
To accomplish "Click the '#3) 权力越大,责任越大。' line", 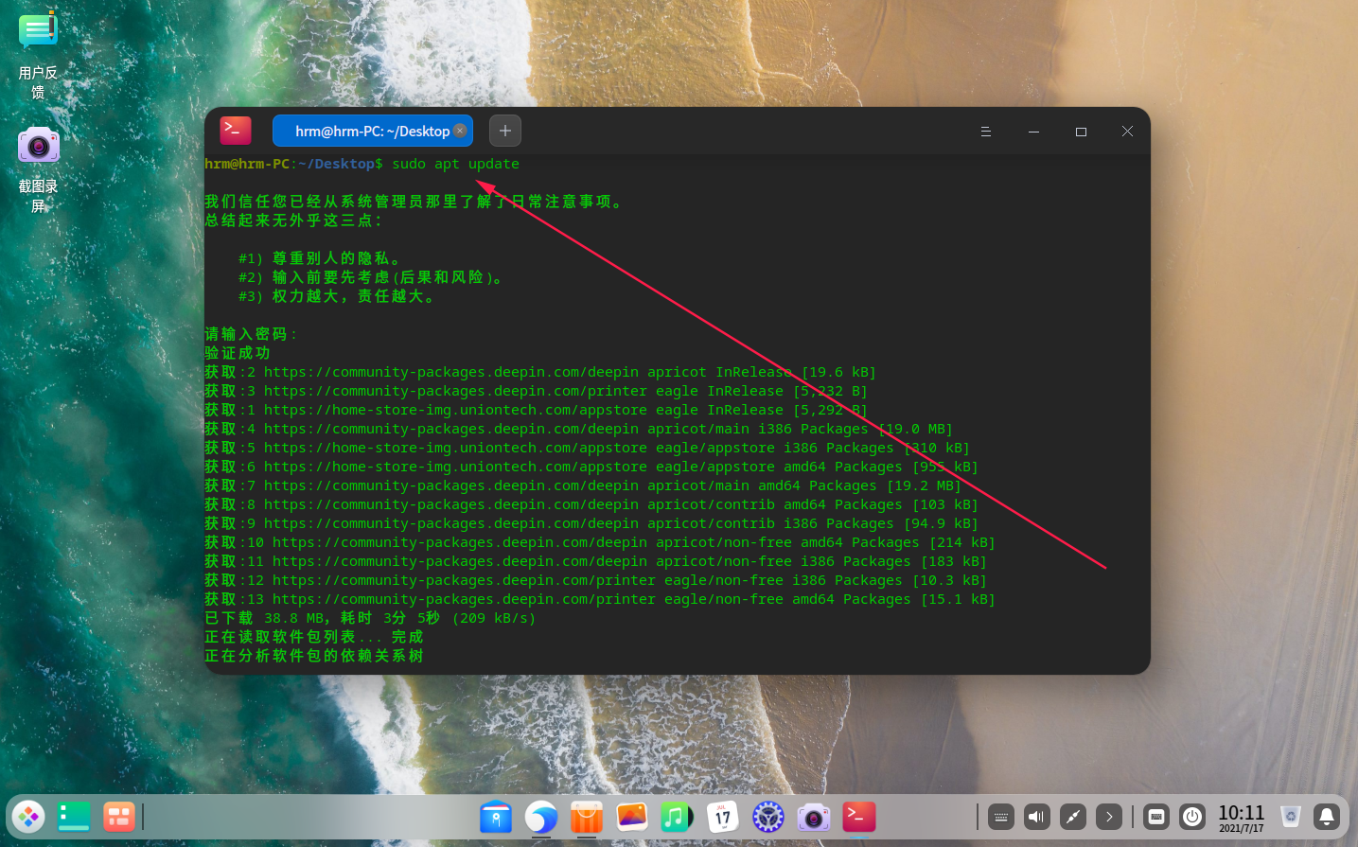I will [337, 296].
